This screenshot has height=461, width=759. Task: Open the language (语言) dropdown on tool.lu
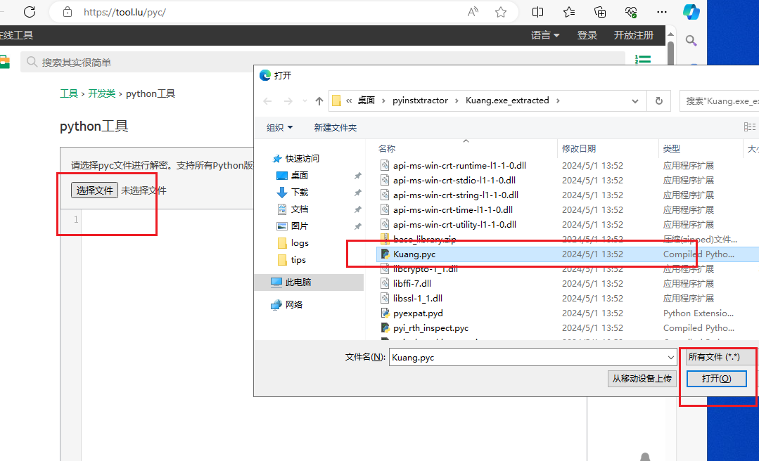(x=545, y=35)
